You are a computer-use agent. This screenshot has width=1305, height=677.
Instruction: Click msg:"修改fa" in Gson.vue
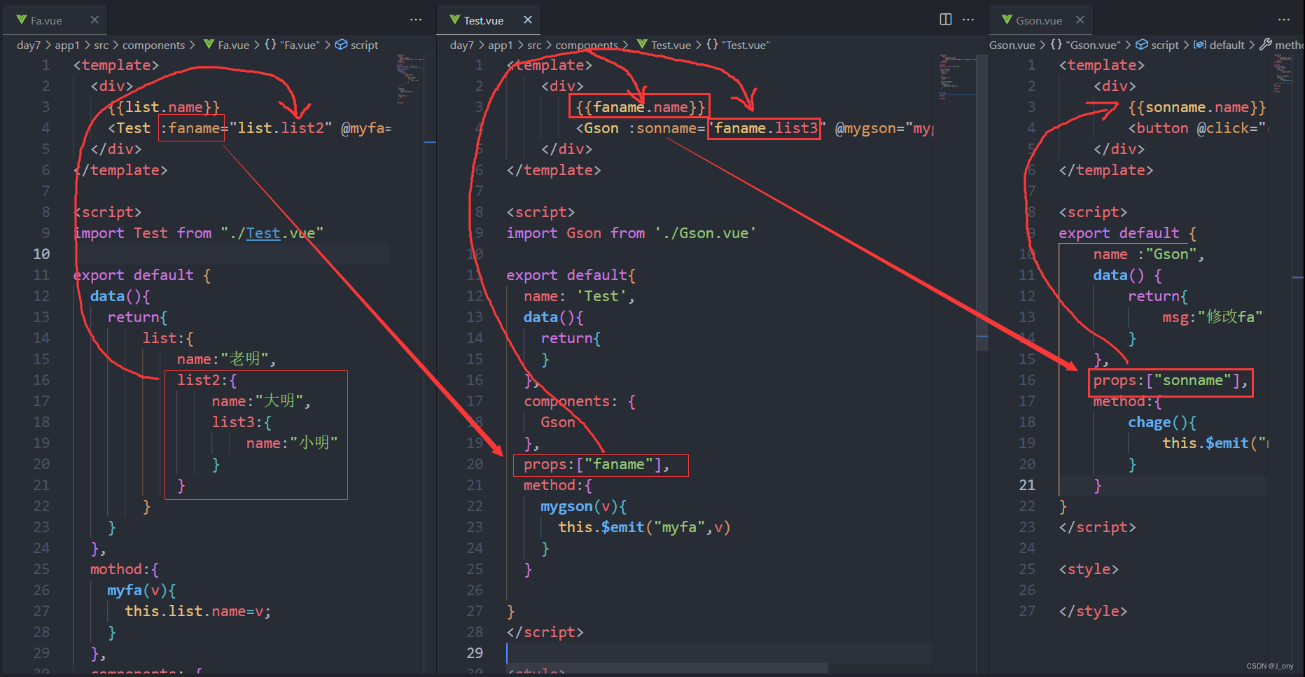pos(1212,317)
